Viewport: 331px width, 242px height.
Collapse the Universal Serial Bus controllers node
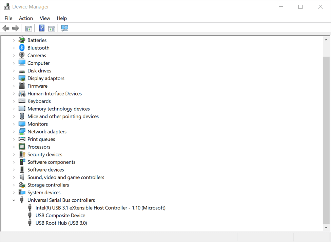tap(14, 200)
